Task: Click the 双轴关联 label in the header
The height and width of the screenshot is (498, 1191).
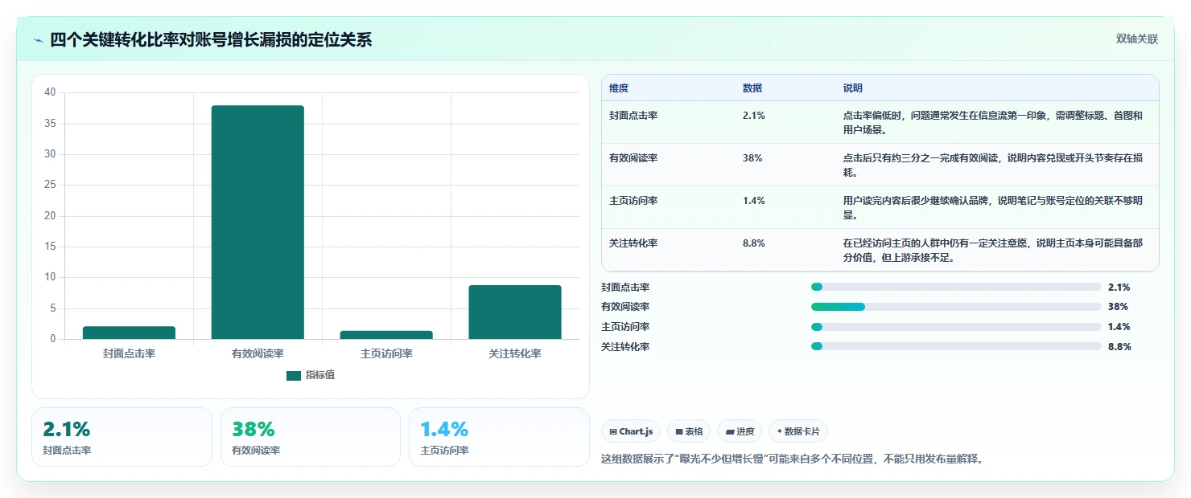Action: [x=1136, y=39]
